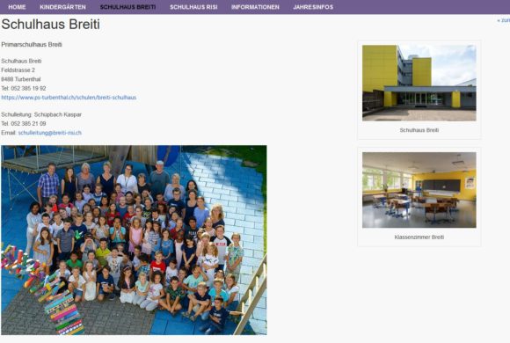The width and height of the screenshot is (510, 343).
Task: Click the caption Schulhaus Breiti under photo
Action: click(419, 130)
